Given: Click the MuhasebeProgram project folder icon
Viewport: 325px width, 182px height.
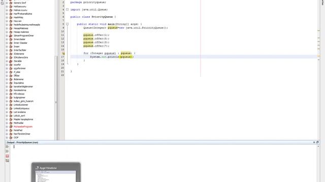Looking at the screenshot, I should click(x=11, y=126).
